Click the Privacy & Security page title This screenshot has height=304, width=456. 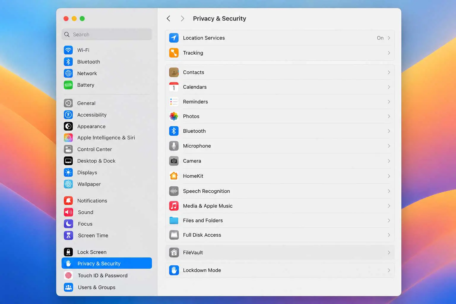click(219, 18)
